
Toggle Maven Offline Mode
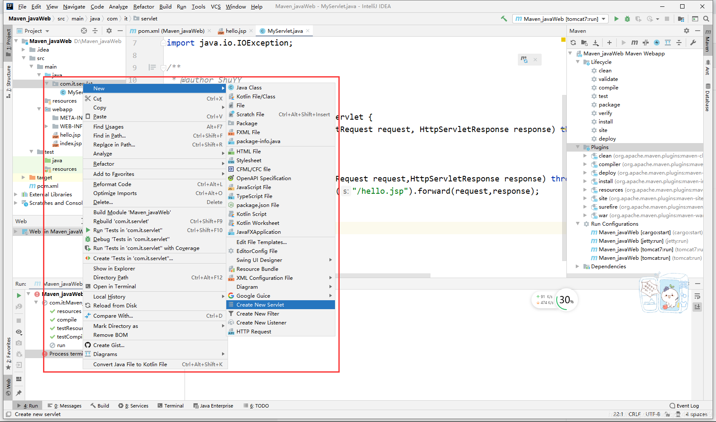646,43
